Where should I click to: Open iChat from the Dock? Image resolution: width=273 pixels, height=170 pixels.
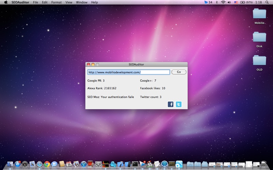(x=54, y=164)
